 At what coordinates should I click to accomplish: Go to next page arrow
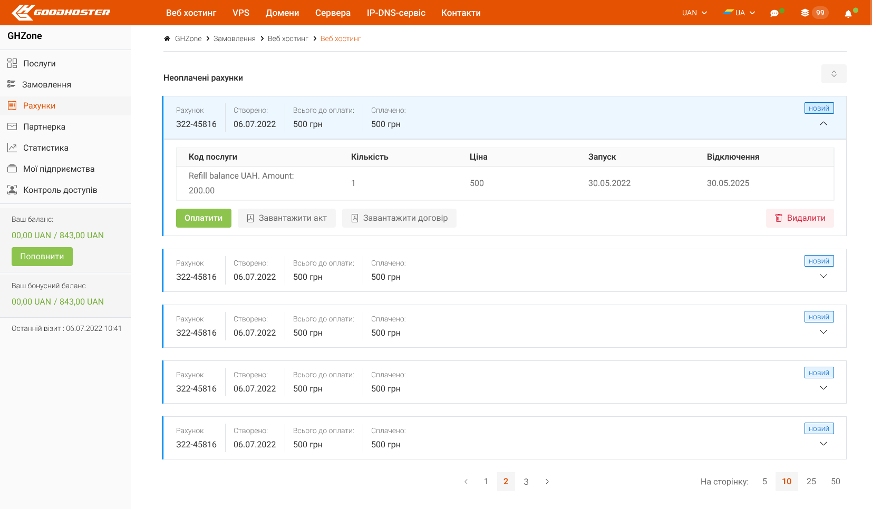tap(547, 482)
